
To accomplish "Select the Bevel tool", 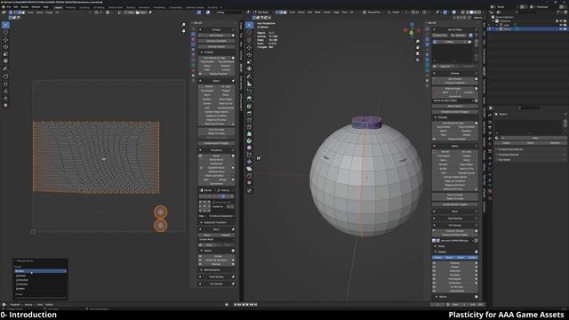I will coord(249,113).
